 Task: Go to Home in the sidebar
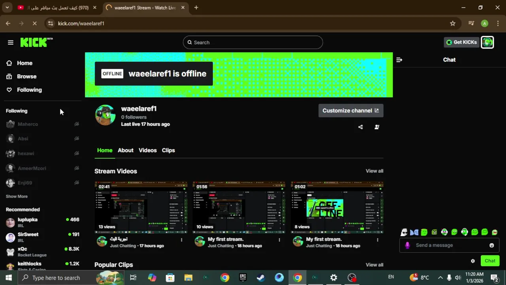click(25, 63)
